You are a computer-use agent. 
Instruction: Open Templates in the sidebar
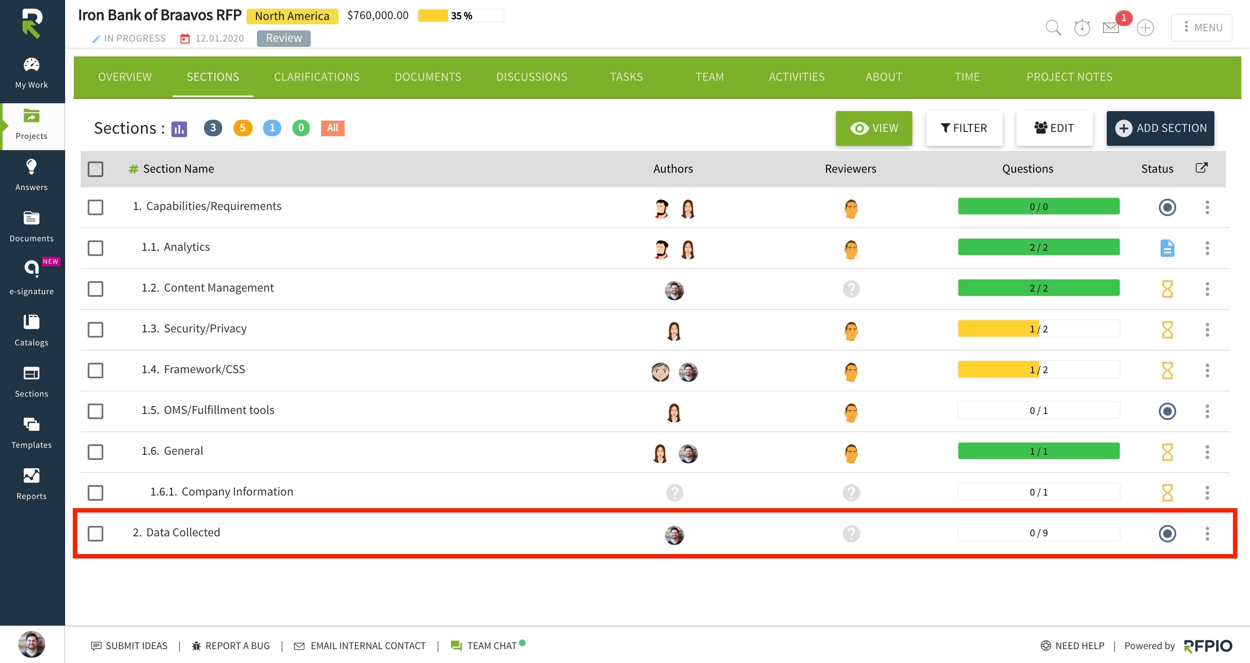coord(32,433)
